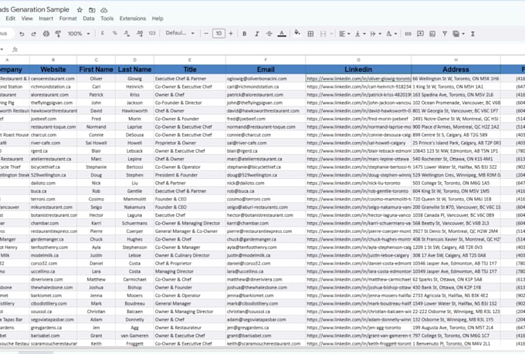
Task: Decrease font size with minus button
Action: click(x=206, y=33)
